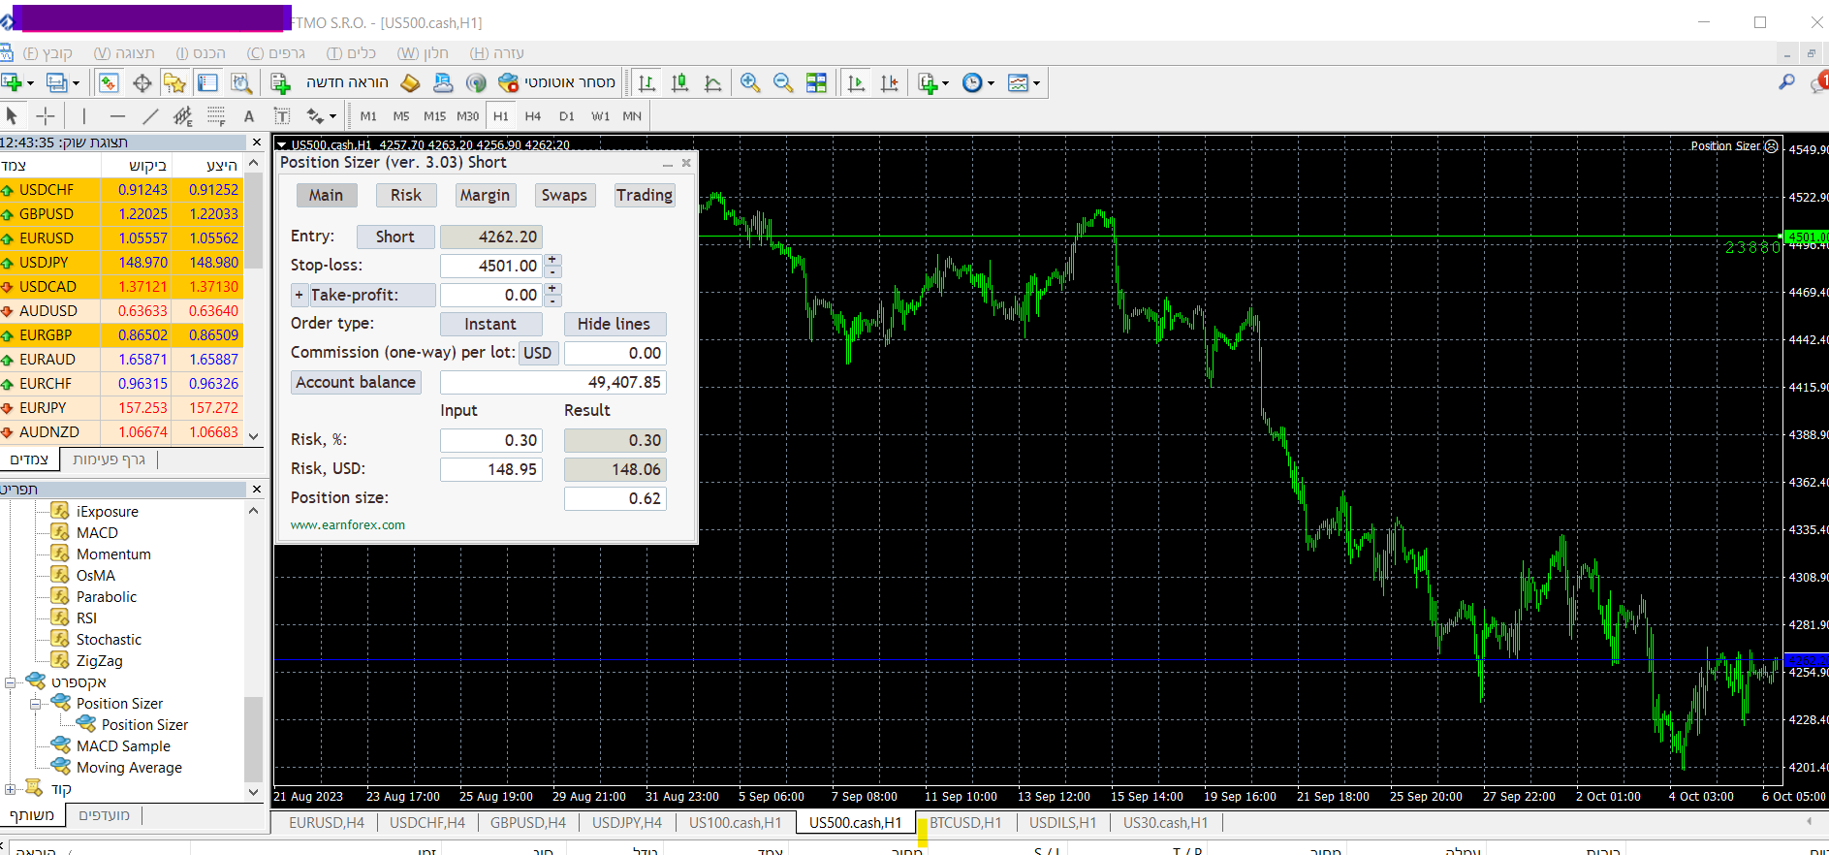Viewport: 1829px width, 855px height.
Task: Switch to the Risk tab in Position Sizer
Action: click(x=405, y=195)
